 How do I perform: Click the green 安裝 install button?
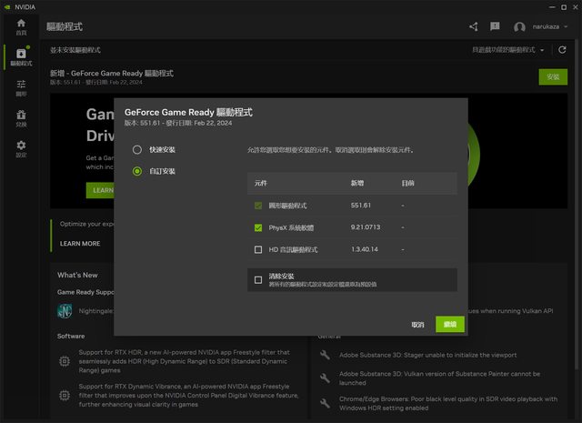tap(552, 77)
